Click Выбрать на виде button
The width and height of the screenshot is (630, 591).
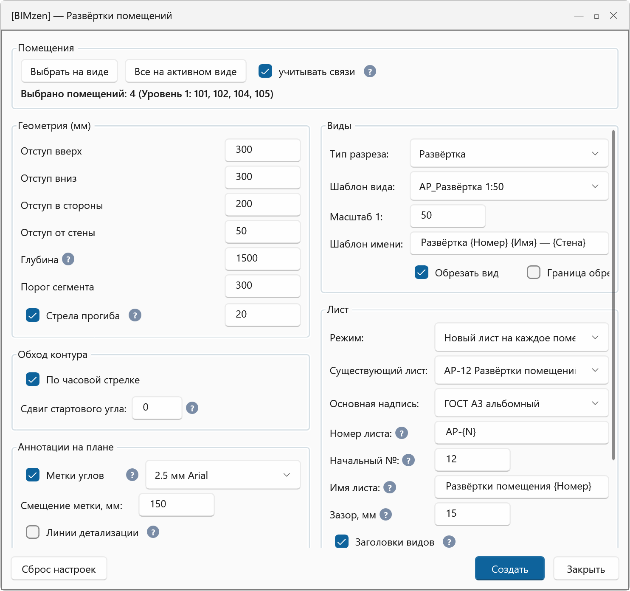(70, 71)
